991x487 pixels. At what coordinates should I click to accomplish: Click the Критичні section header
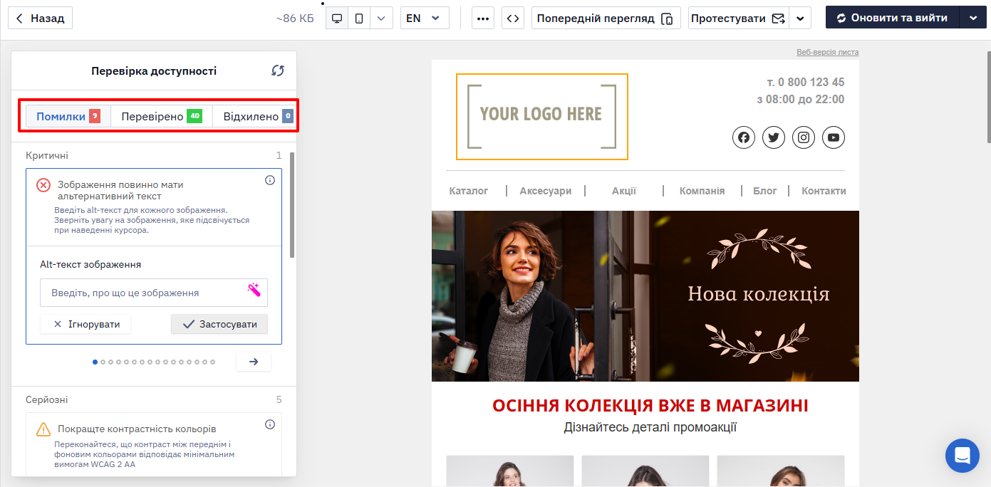47,155
